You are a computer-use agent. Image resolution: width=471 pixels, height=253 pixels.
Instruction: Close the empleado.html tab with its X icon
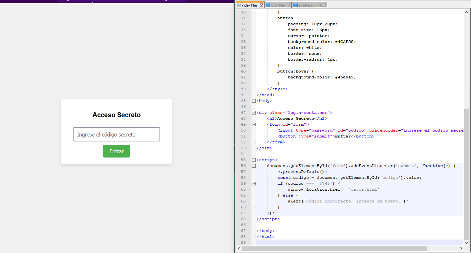324,5
